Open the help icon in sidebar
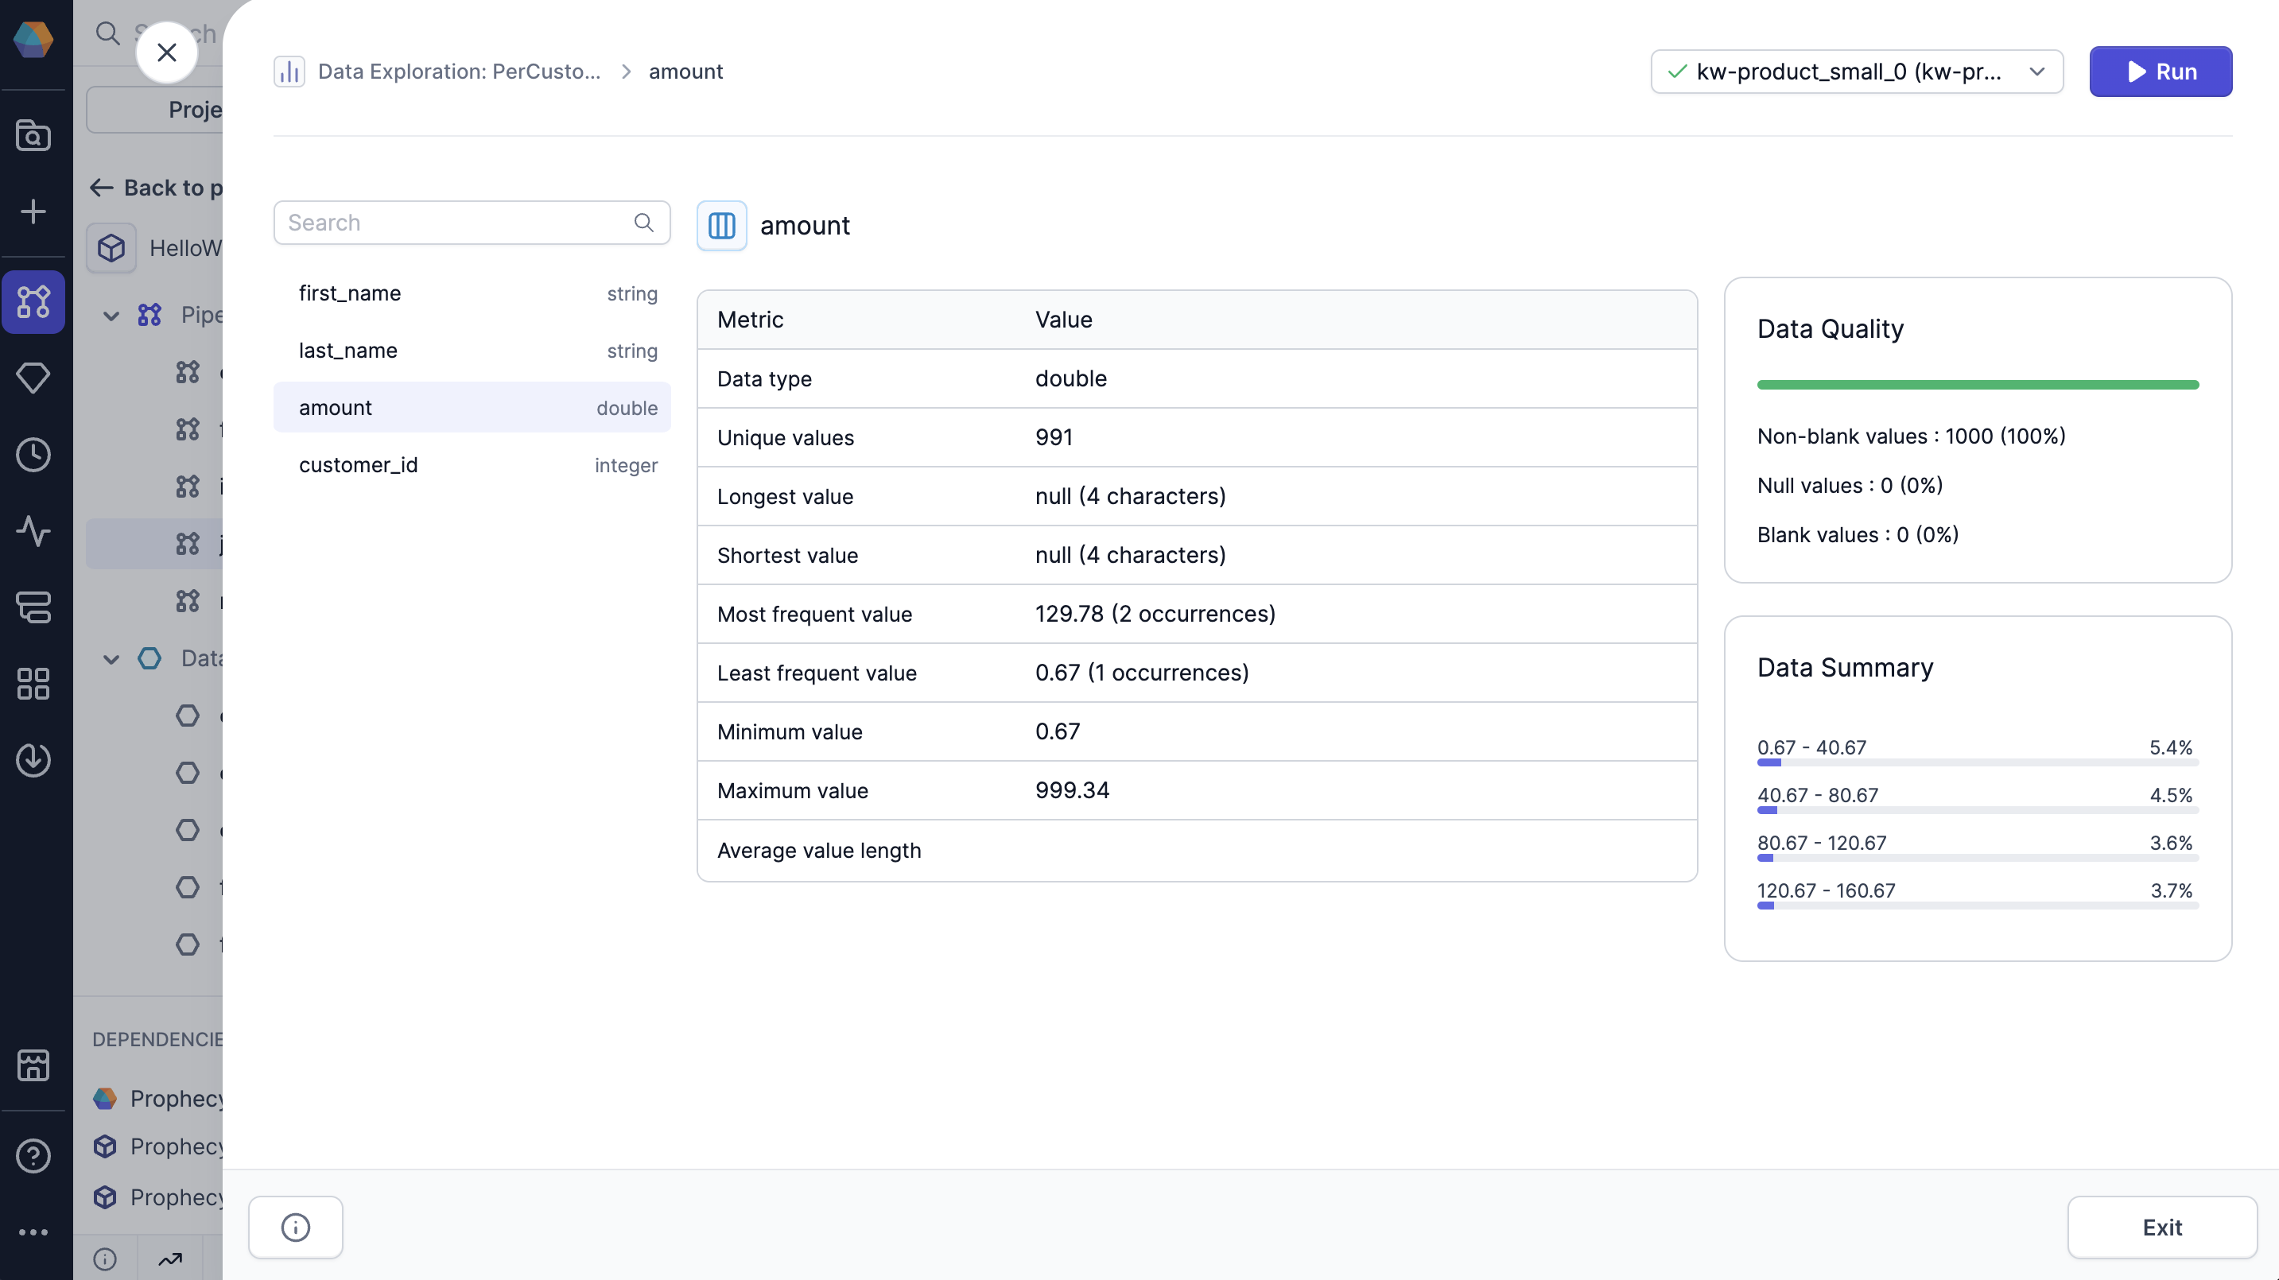 pos(33,1155)
